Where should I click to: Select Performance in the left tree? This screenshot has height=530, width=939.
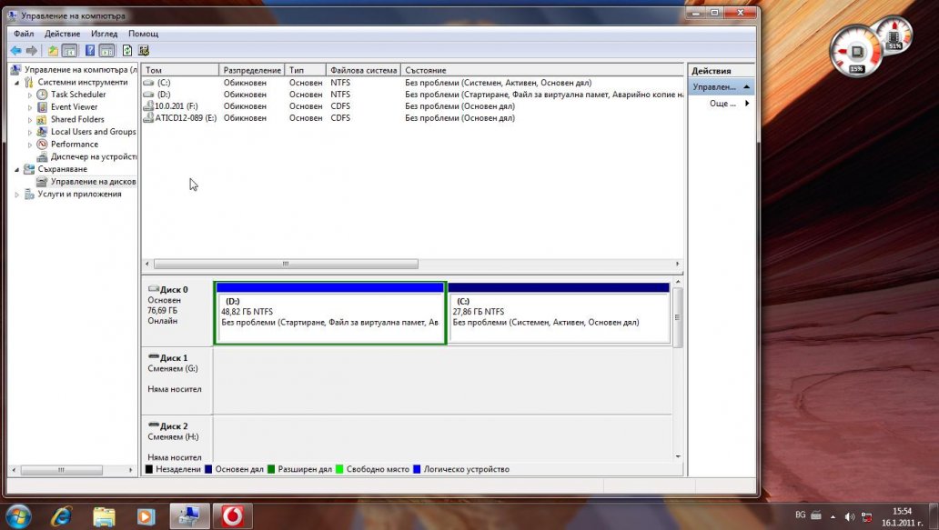pyautogui.click(x=74, y=144)
